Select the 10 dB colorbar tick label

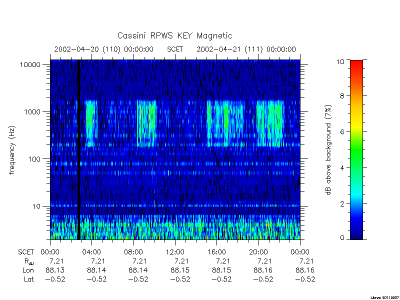click(340, 61)
